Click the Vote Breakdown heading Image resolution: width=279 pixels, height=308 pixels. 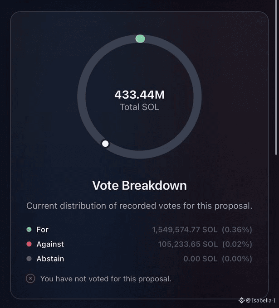(140, 185)
